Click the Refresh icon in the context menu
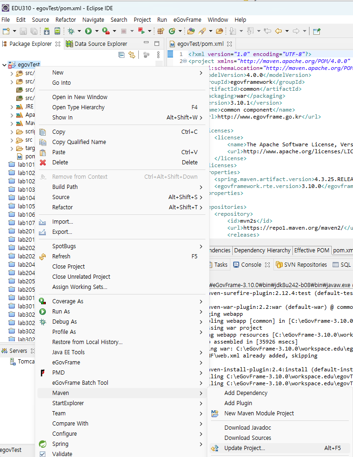The image size is (353, 457). pos(43,257)
